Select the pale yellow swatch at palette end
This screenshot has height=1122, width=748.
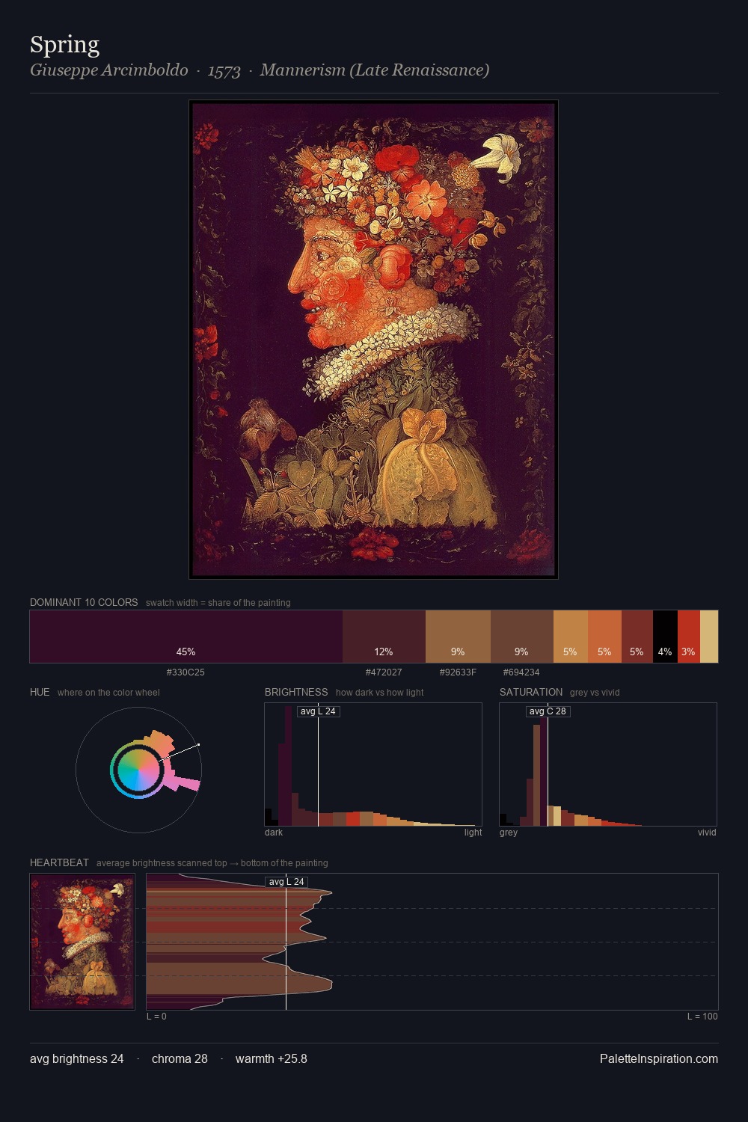[x=709, y=637]
